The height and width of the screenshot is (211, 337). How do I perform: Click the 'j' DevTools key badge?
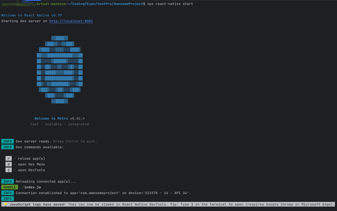click(x=8, y=170)
